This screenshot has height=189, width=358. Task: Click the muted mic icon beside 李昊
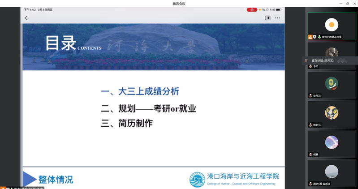tap(310, 66)
